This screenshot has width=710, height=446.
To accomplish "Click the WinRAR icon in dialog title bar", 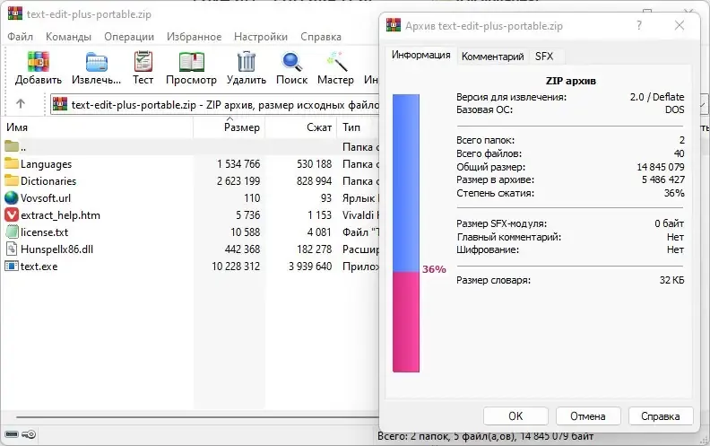I will click(x=394, y=25).
